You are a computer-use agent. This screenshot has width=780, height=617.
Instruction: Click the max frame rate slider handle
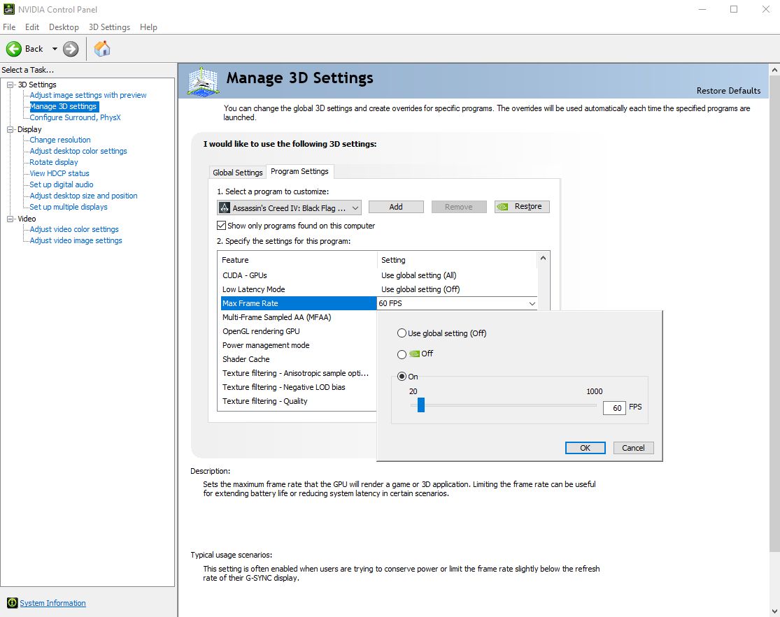(x=421, y=405)
